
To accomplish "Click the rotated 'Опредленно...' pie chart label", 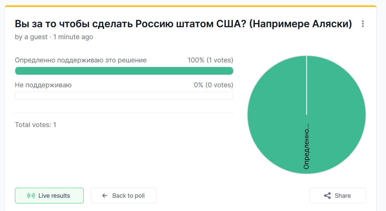I will (x=306, y=146).
